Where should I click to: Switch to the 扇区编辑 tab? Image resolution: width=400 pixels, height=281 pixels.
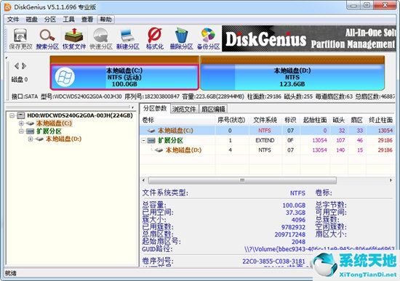point(213,110)
